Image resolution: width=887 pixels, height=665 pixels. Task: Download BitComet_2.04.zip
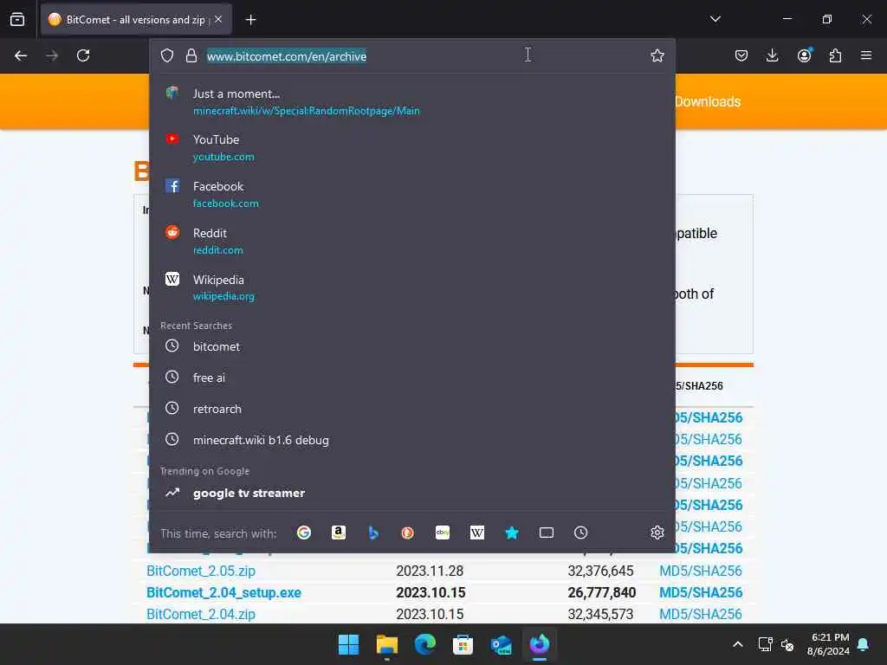click(201, 614)
